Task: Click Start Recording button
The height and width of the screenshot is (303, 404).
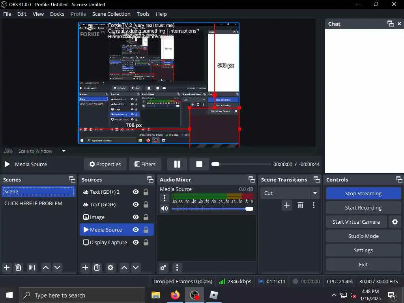Action: [x=363, y=208]
